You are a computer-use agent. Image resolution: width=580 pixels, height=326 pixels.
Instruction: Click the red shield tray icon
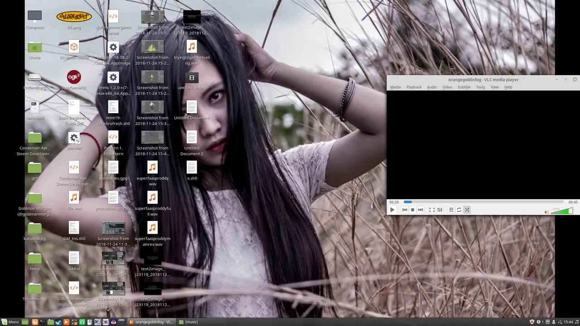(532, 322)
